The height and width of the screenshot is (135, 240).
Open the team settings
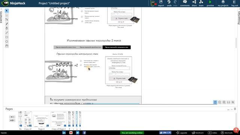(x=201, y=3)
